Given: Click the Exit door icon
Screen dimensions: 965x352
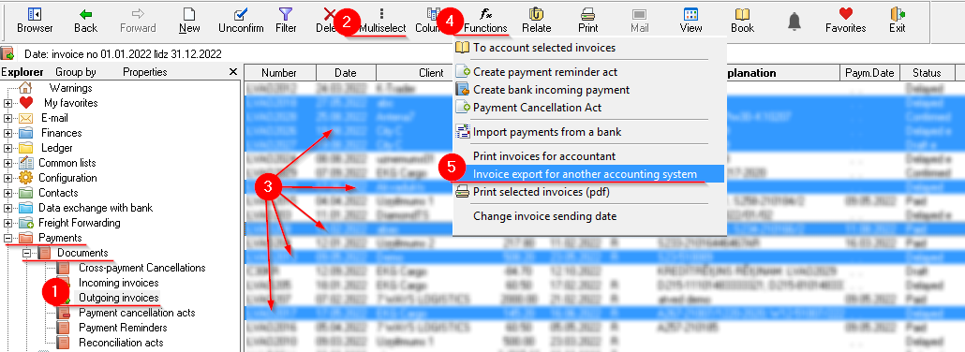Looking at the screenshot, I should [x=897, y=21].
